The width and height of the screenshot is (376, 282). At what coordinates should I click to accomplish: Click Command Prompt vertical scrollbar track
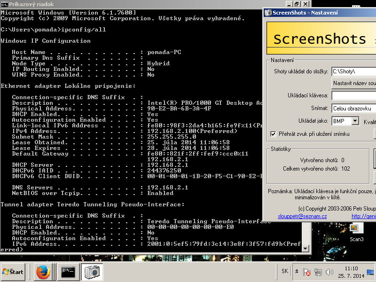[305, 233]
